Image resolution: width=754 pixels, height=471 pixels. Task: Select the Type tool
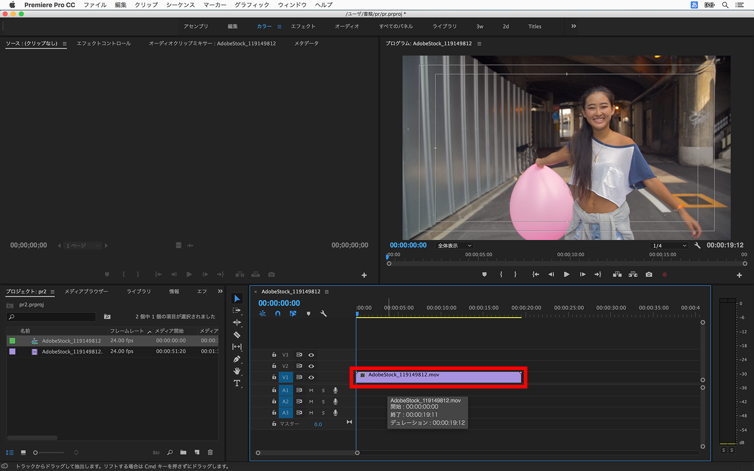coord(237,383)
